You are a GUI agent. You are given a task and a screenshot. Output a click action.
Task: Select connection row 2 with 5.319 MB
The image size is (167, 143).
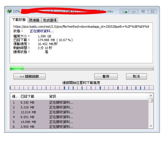pos(79,107)
